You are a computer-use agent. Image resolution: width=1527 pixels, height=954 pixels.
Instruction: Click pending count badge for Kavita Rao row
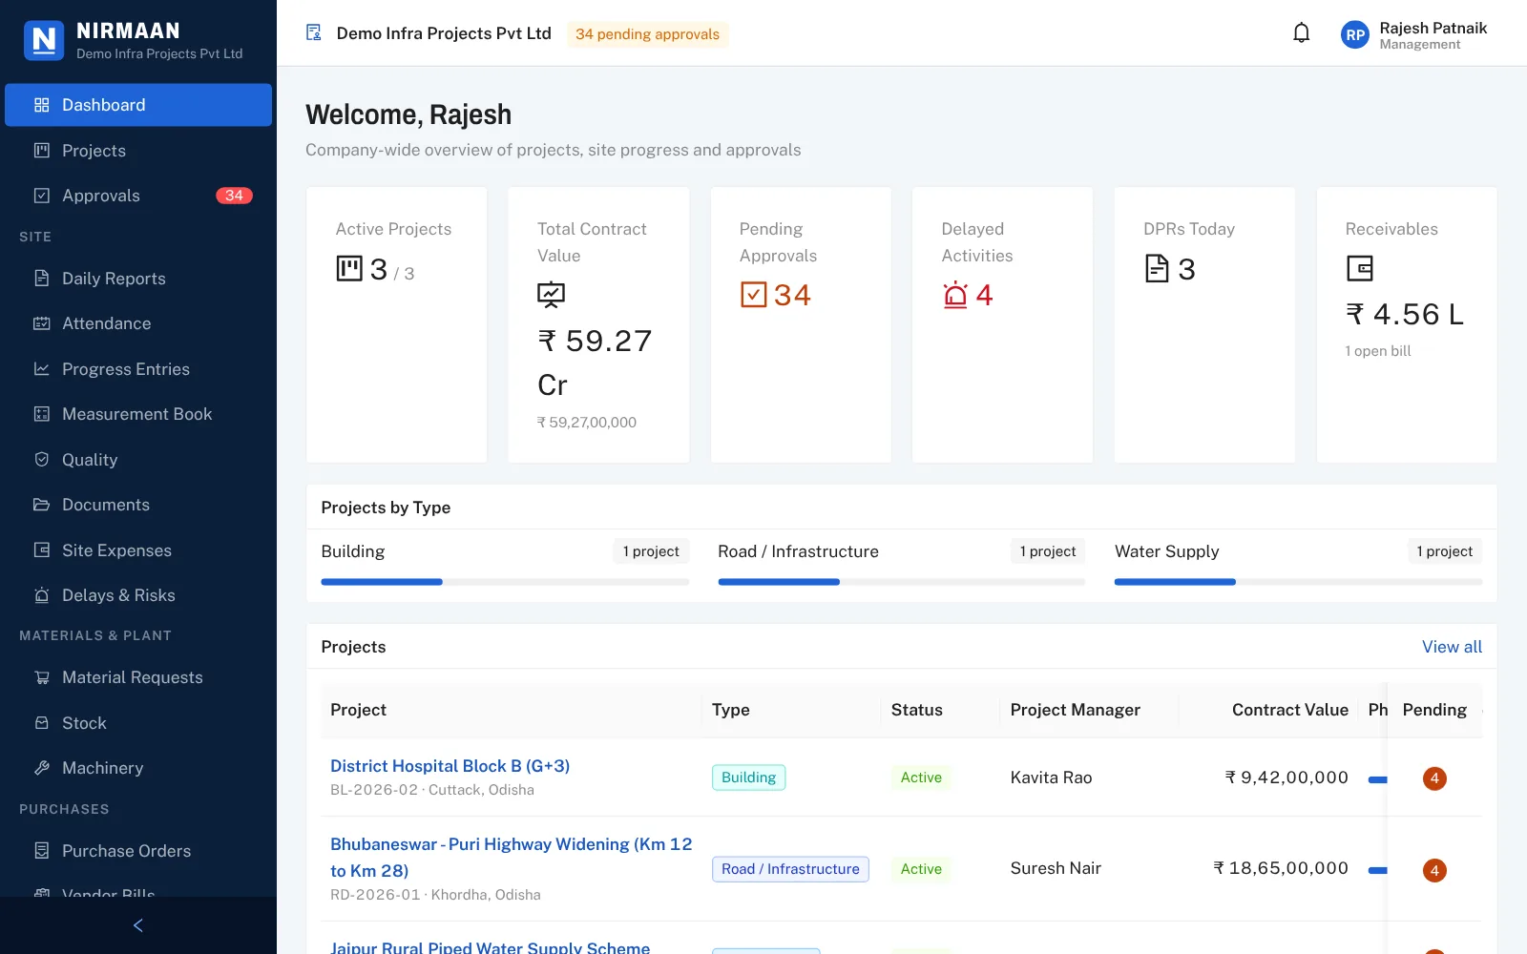[x=1434, y=778]
